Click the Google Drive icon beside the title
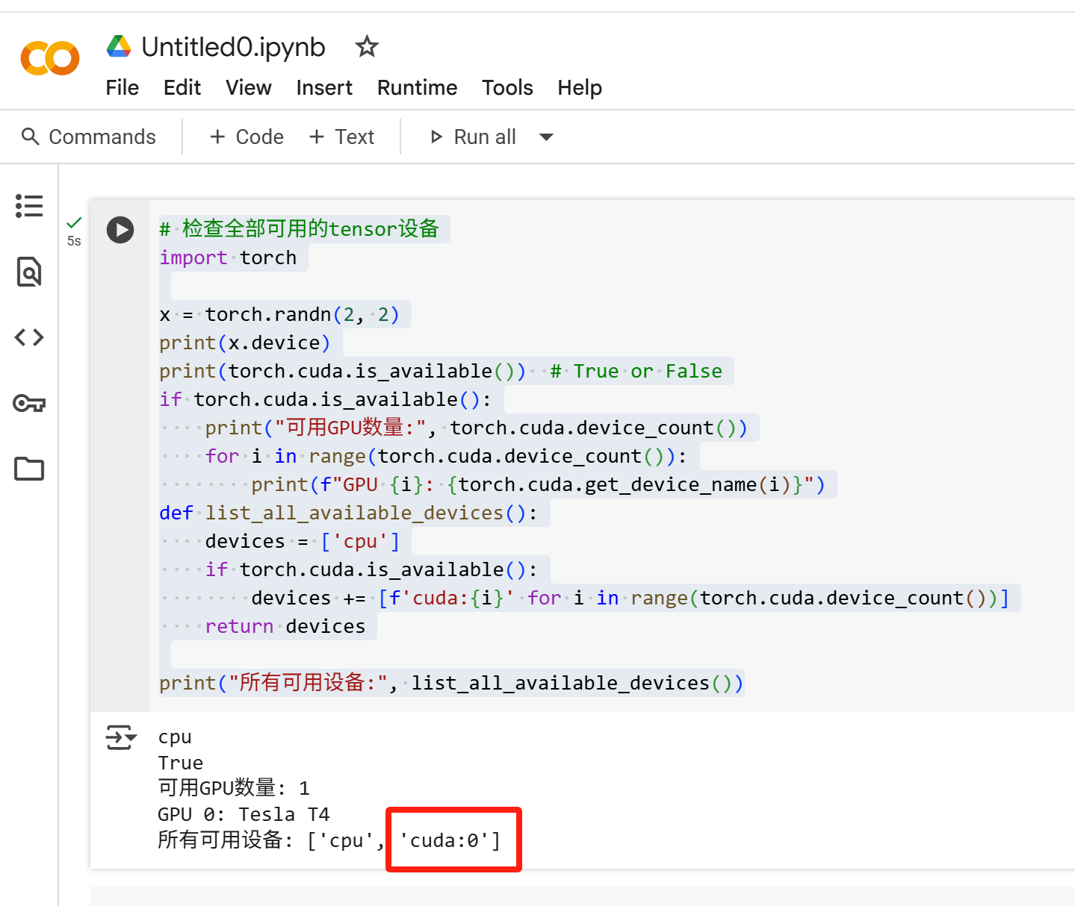The width and height of the screenshot is (1075, 906). pyautogui.click(x=119, y=46)
